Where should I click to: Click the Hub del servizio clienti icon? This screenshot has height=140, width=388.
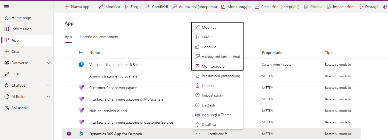[81, 111]
